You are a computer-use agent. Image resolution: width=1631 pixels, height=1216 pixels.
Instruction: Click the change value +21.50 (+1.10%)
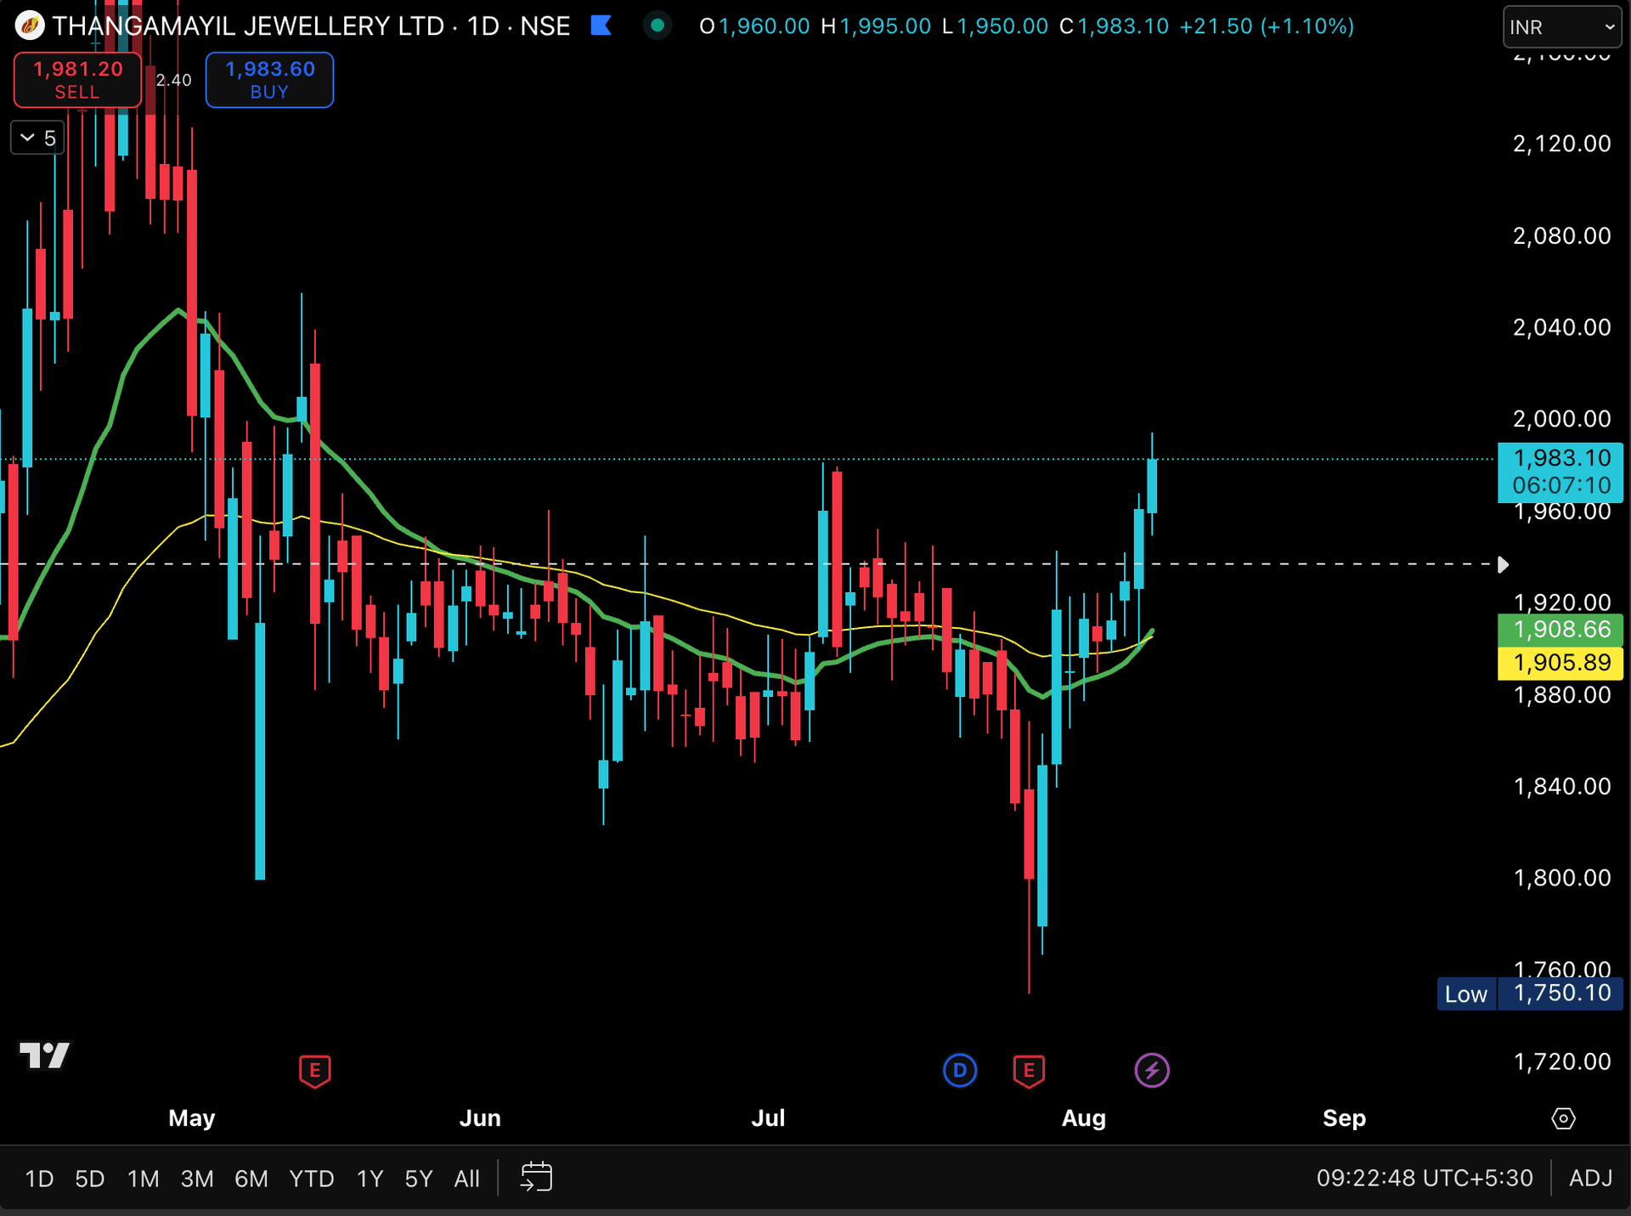[1267, 26]
